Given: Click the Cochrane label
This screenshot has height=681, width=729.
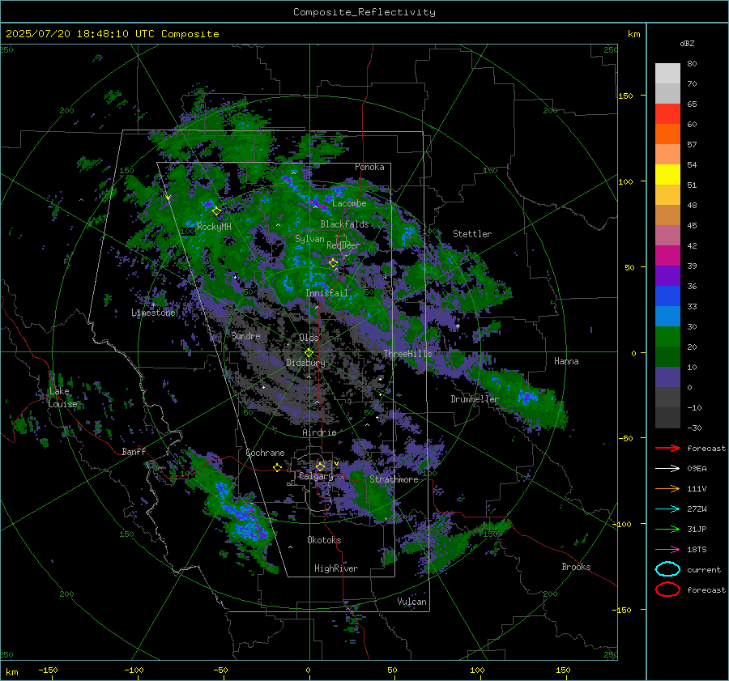Looking at the screenshot, I should click(265, 453).
